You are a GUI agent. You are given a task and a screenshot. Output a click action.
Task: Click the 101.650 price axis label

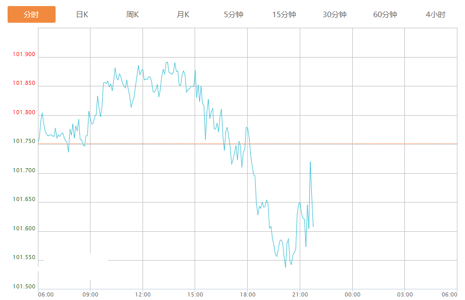pos(24,199)
